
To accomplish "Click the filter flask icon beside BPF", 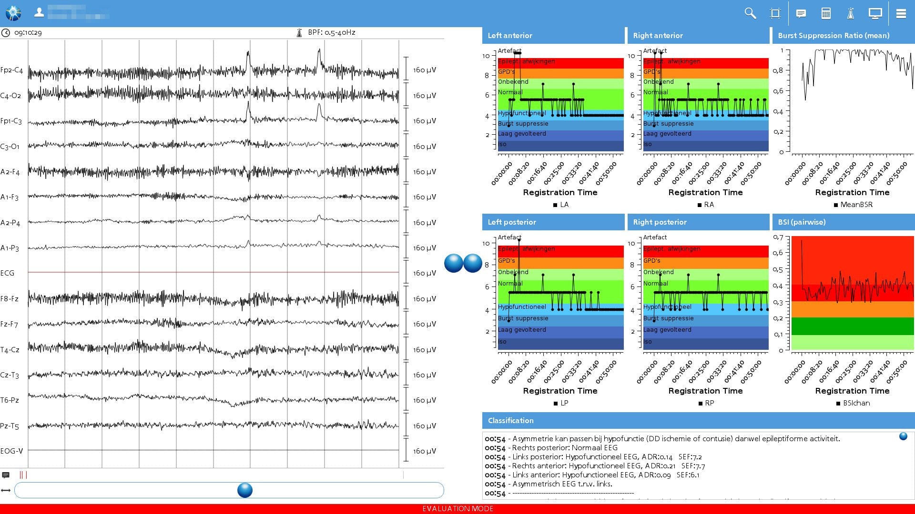I will pos(299,33).
